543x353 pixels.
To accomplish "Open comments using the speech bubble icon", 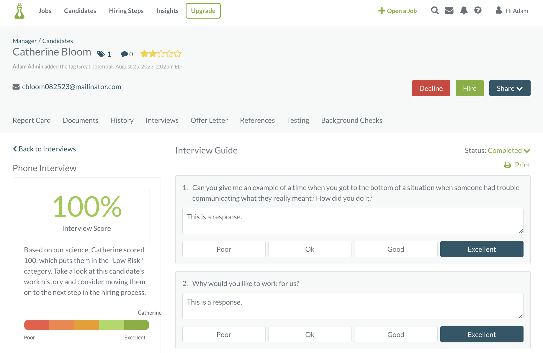I will point(124,54).
